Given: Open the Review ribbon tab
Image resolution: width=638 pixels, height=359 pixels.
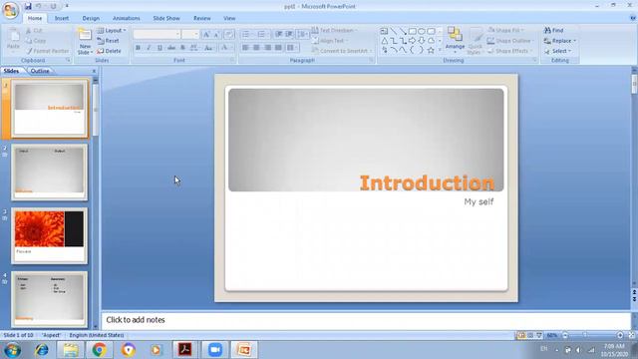Looking at the screenshot, I should (202, 18).
